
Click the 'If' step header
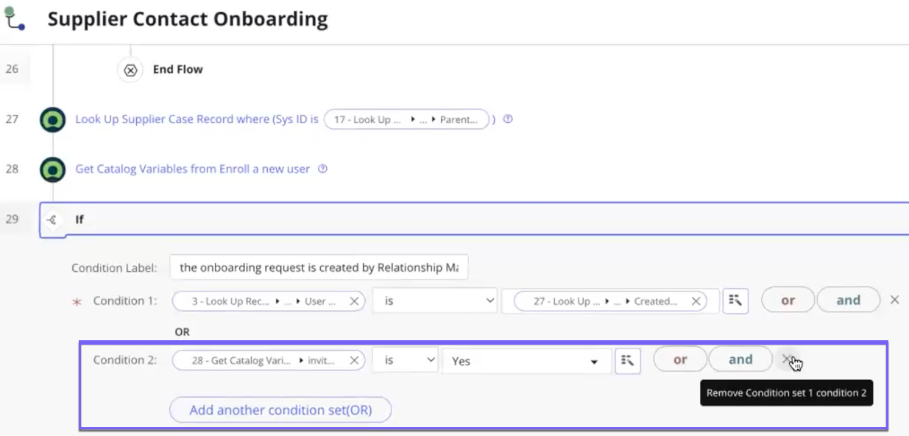[x=474, y=219]
